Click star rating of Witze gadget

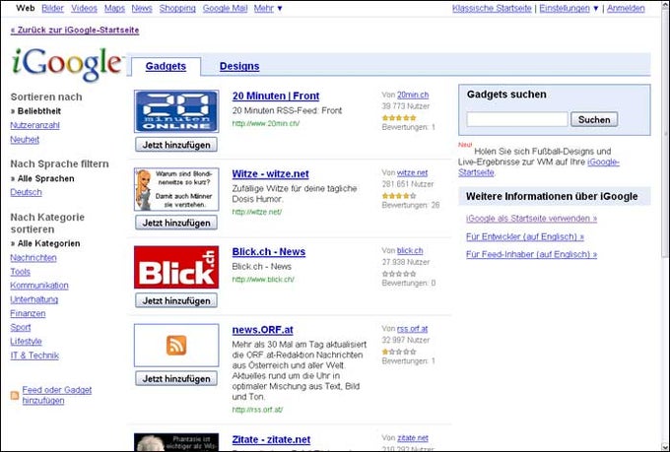pos(399,196)
